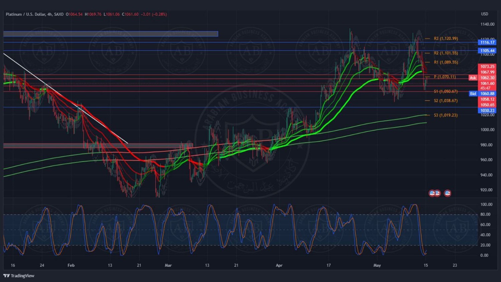
Task: Click the middle overlapping US flag event icon
Action: tap(438, 193)
